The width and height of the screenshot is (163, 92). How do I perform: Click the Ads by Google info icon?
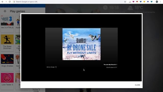click(x=56, y=67)
